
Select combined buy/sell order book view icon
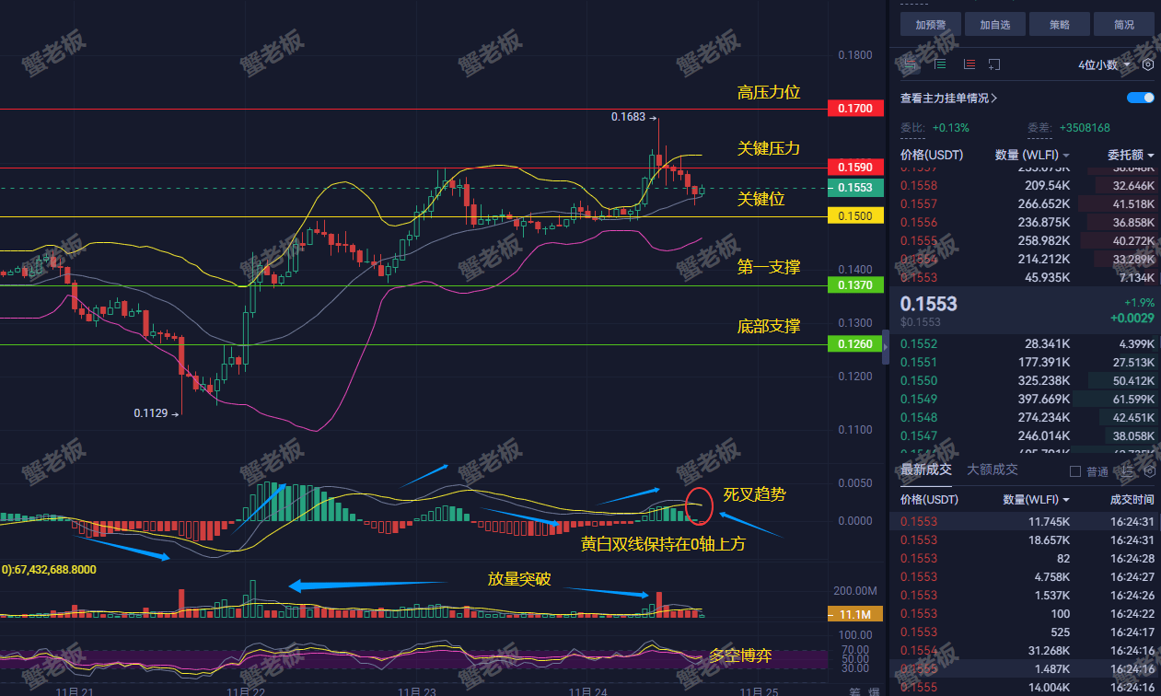click(x=910, y=64)
